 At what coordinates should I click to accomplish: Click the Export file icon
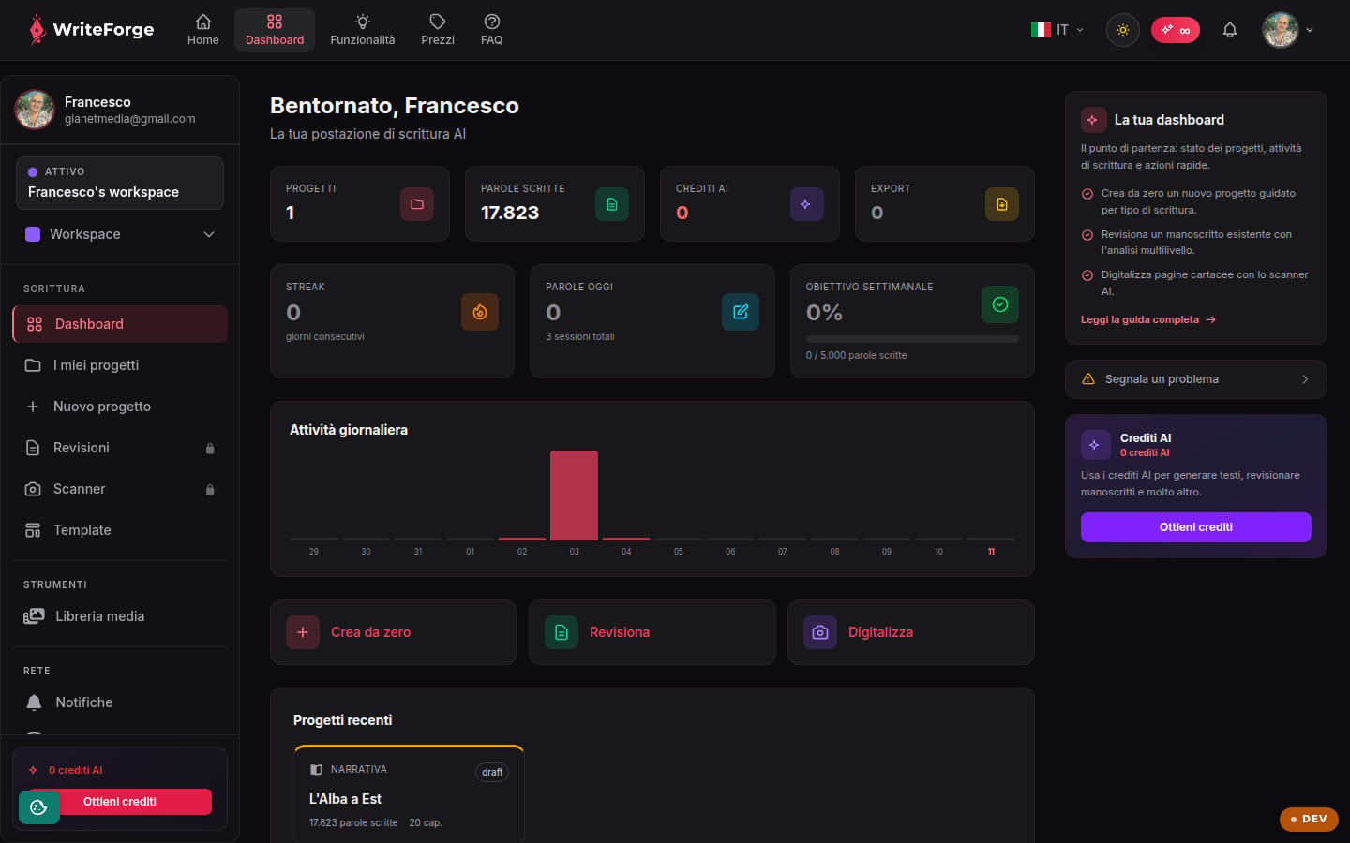[x=1002, y=204]
